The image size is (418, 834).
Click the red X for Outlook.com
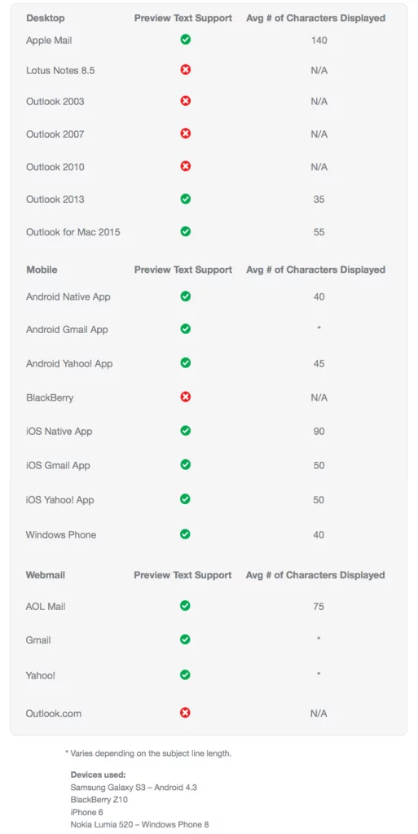[185, 712]
